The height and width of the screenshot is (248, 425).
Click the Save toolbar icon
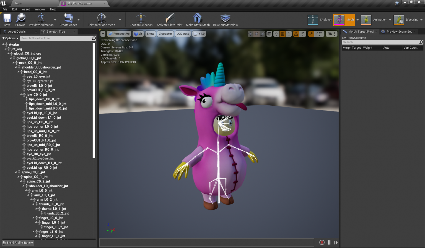point(7,20)
